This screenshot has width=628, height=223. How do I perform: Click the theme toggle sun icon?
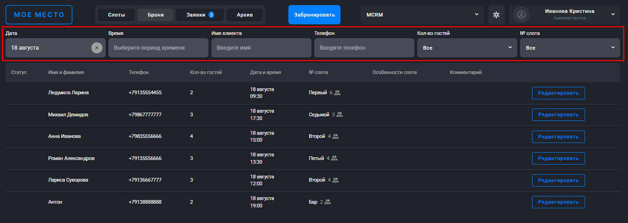pyautogui.click(x=496, y=15)
